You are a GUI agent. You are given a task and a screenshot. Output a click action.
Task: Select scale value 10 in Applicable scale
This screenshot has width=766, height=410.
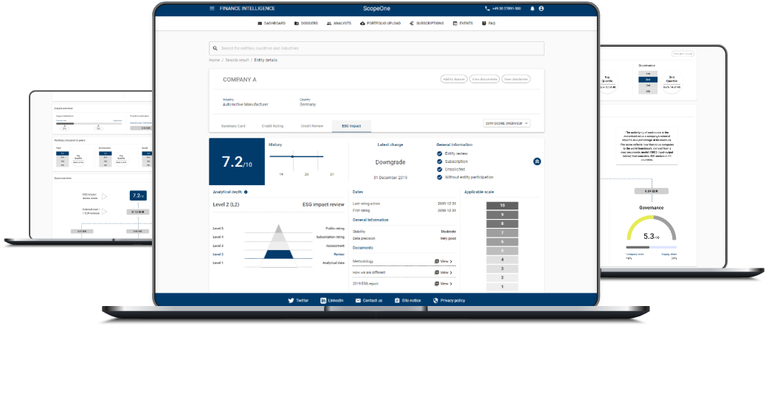pyautogui.click(x=503, y=206)
